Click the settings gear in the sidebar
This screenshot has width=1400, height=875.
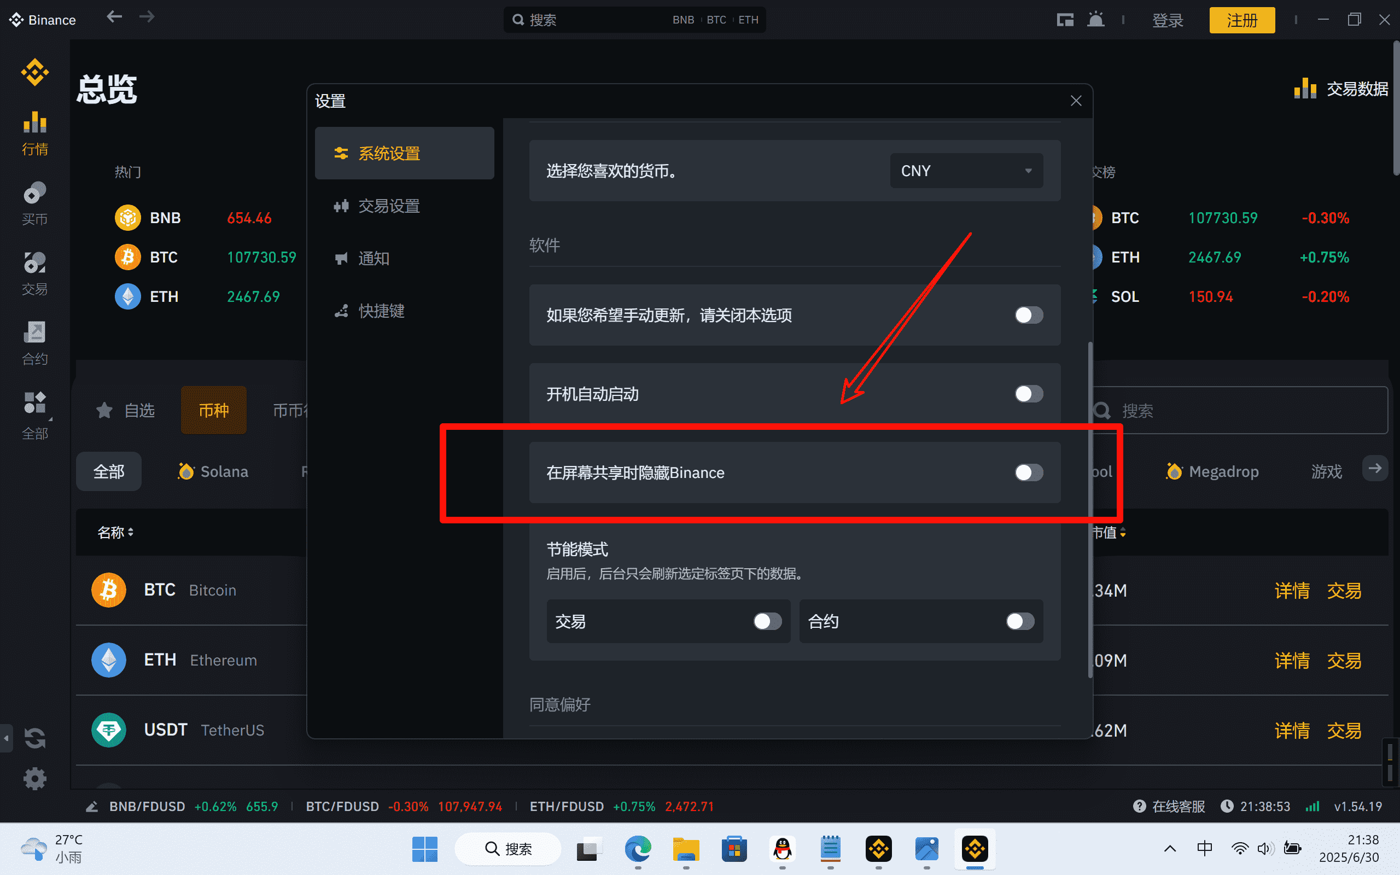(x=34, y=778)
